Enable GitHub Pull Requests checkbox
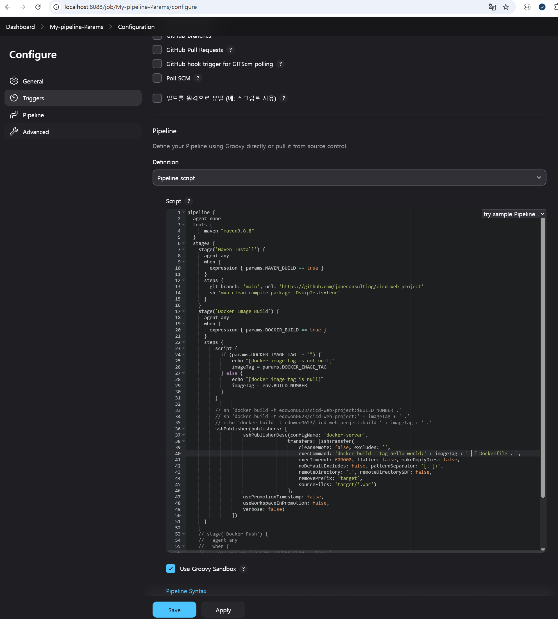 click(x=157, y=49)
